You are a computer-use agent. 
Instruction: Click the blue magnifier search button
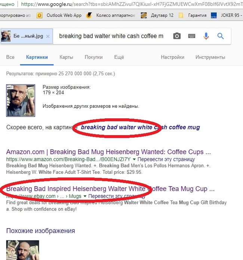tap(221, 36)
